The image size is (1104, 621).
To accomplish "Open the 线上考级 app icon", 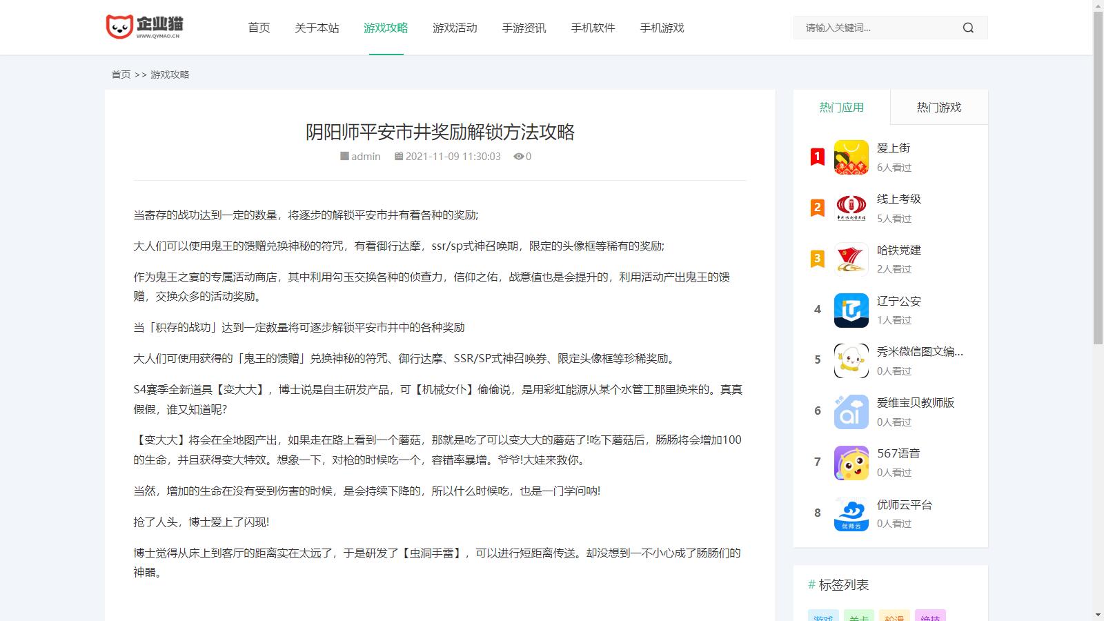I will 851,208.
